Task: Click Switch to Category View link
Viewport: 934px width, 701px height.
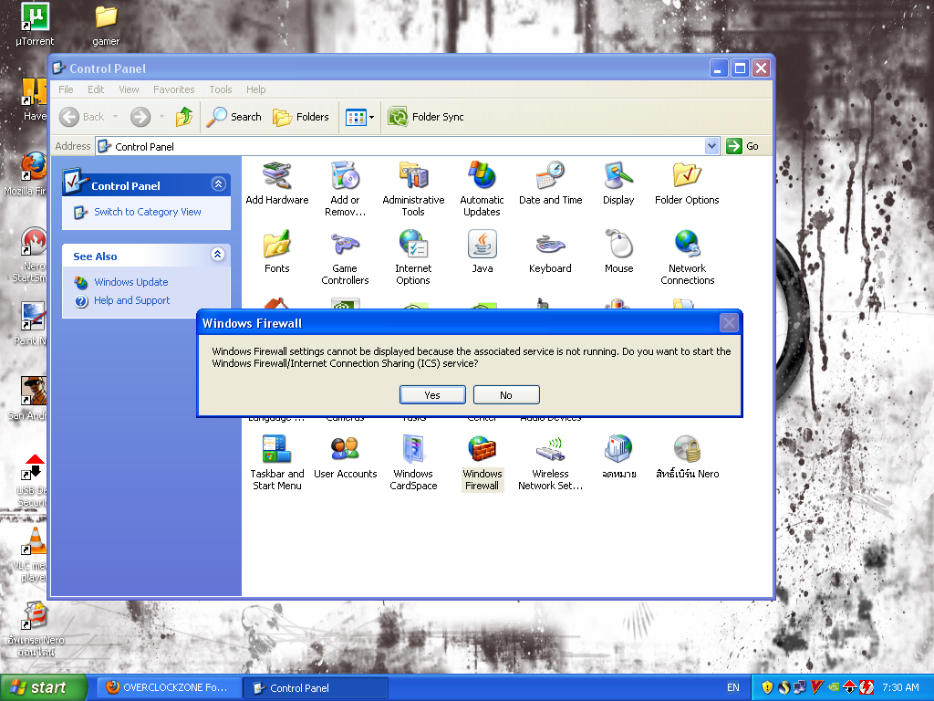Action: 147,212
